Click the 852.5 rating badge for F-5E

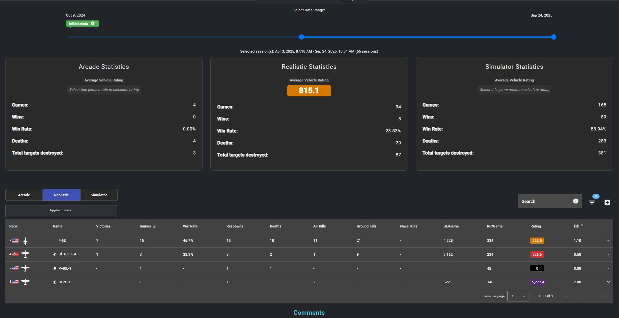(537, 240)
